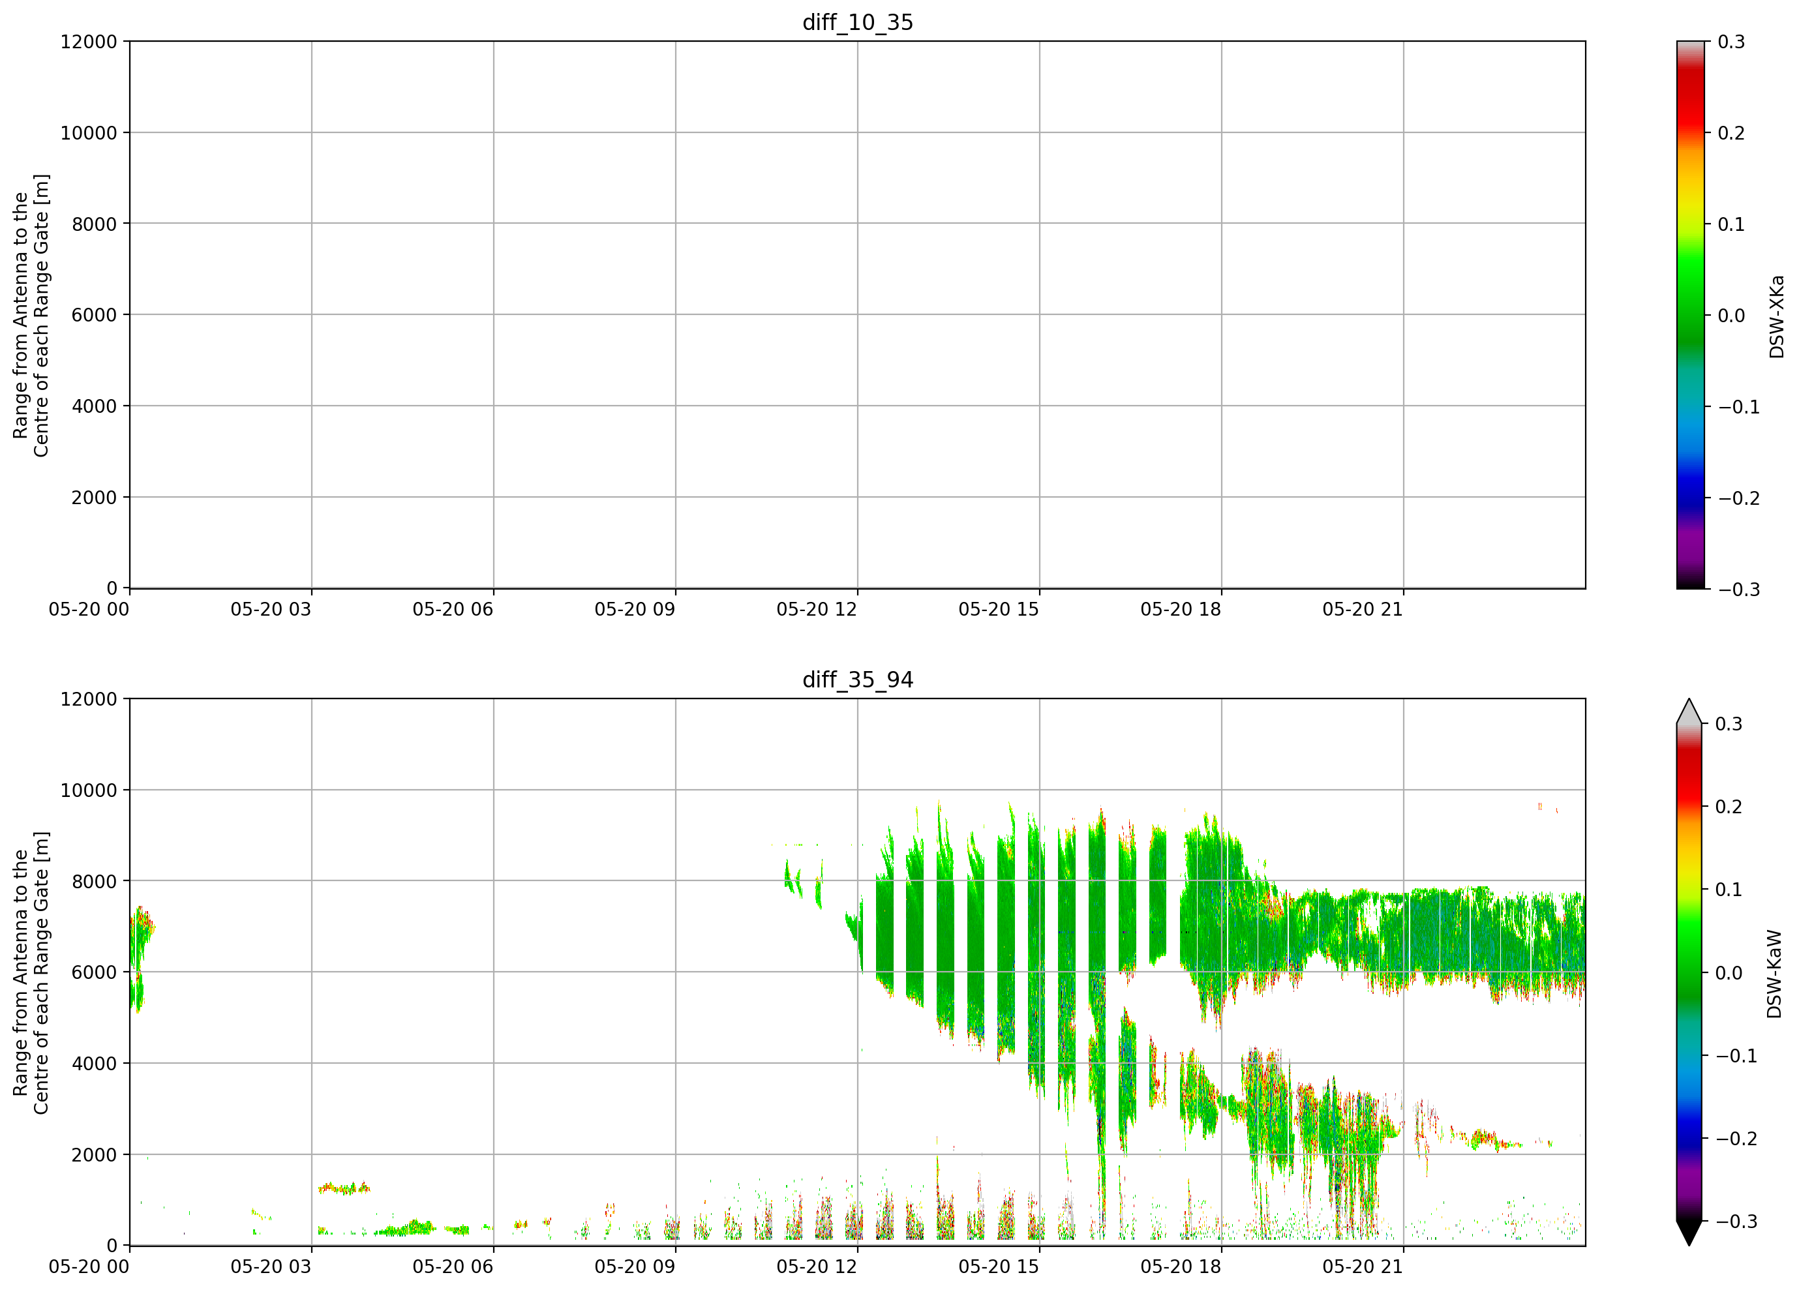Click the "0.0" tick on DSW-XKa colorbar
The height and width of the screenshot is (1290, 1799).
click(x=1731, y=316)
